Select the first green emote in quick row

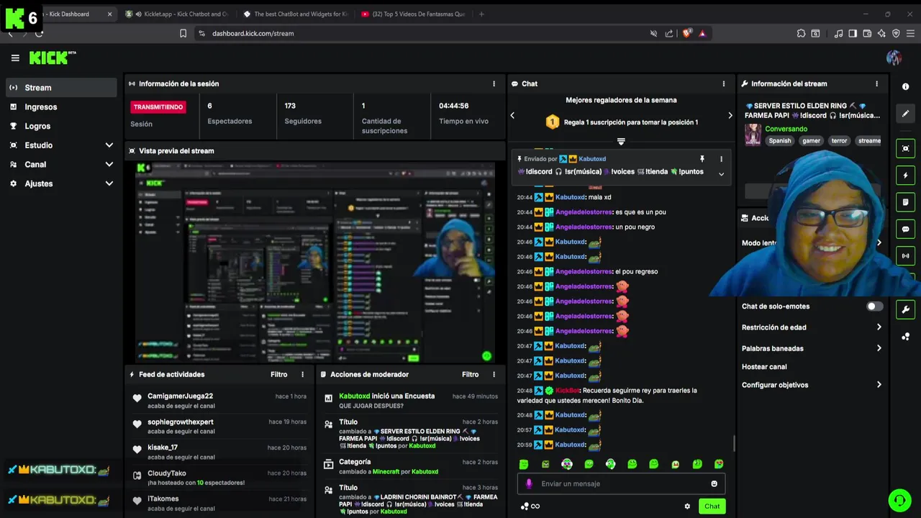pyautogui.click(x=524, y=464)
